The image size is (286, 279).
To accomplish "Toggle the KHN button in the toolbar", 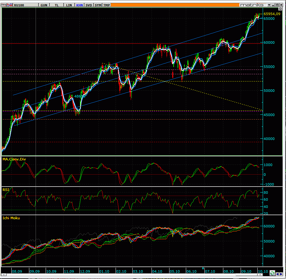I will point(79,5).
